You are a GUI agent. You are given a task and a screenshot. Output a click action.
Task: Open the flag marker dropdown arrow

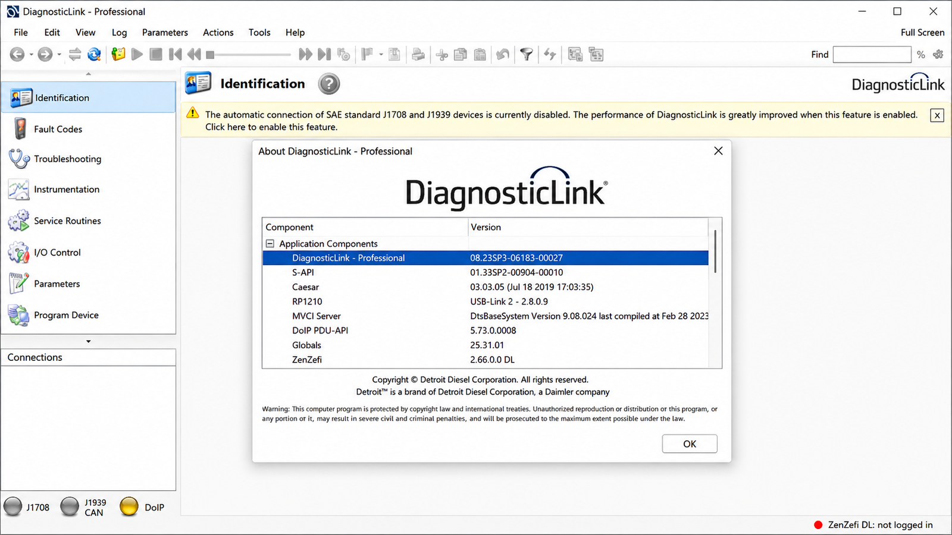click(x=381, y=55)
